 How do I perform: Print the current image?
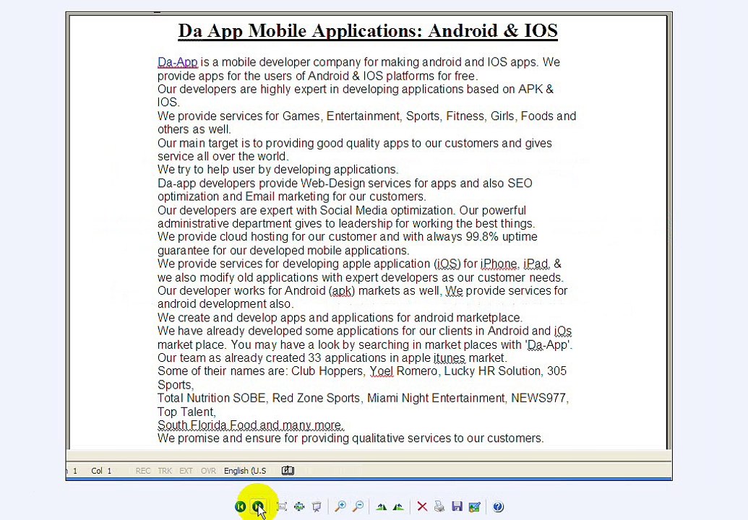[439, 507]
